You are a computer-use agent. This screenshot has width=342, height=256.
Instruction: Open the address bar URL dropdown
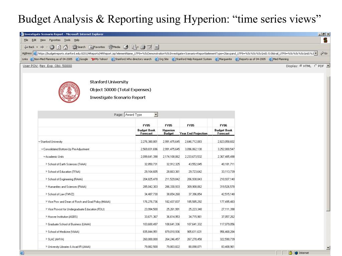point(316,53)
